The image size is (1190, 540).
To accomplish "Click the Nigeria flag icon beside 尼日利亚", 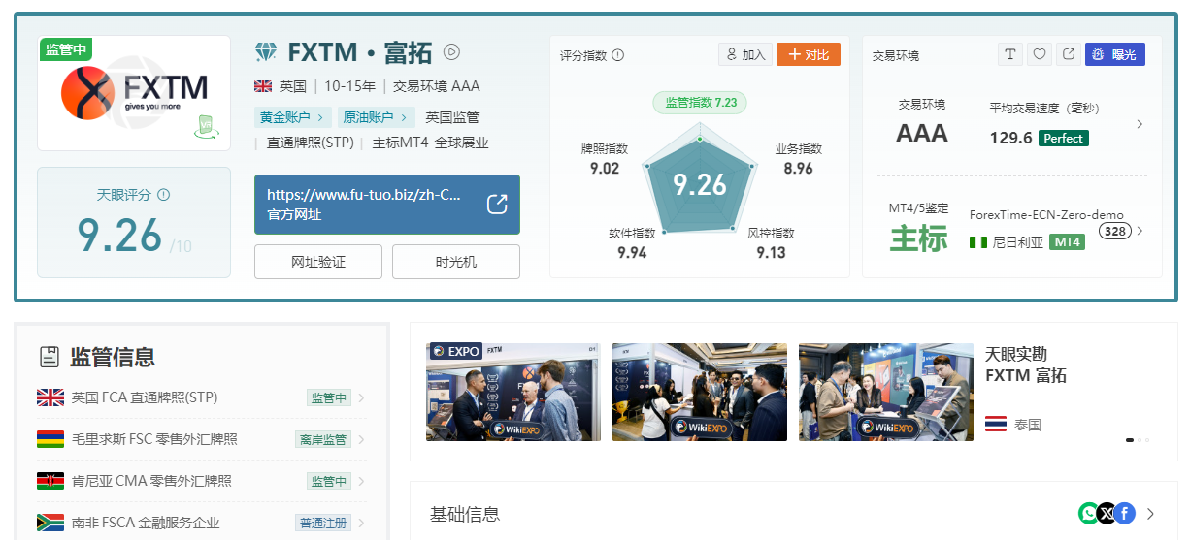I will [x=978, y=241].
